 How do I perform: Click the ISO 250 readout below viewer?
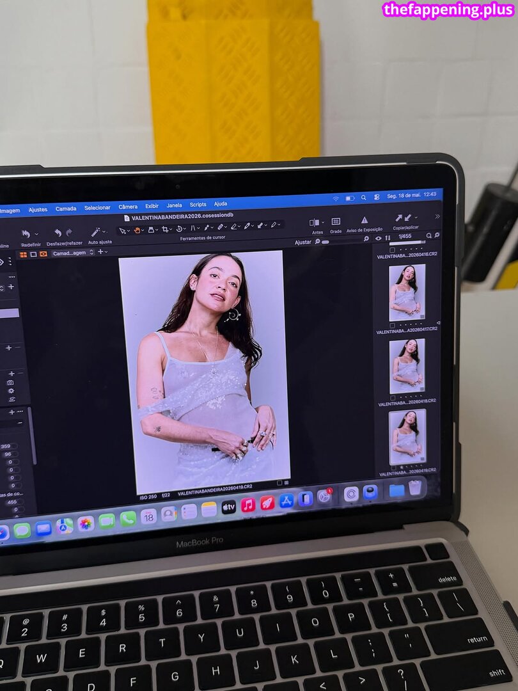click(148, 496)
